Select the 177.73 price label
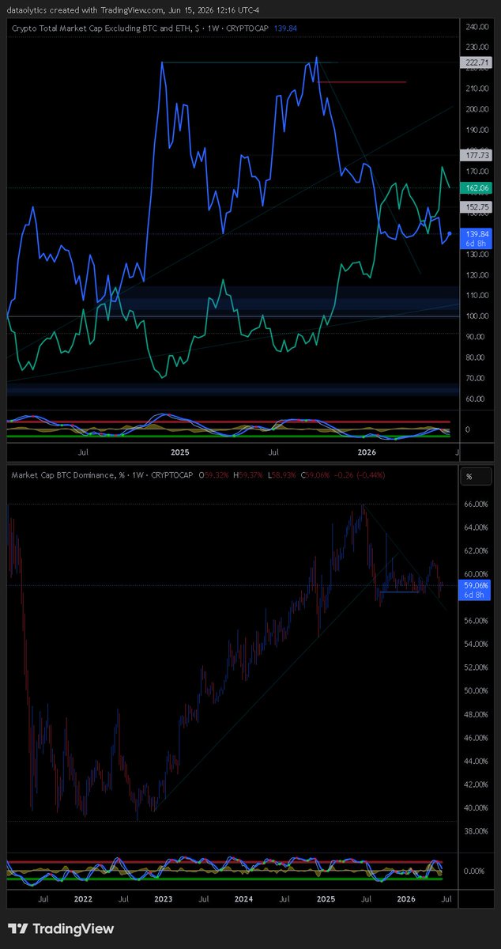Image resolution: width=501 pixels, height=949 pixels. (x=477, y=156)
